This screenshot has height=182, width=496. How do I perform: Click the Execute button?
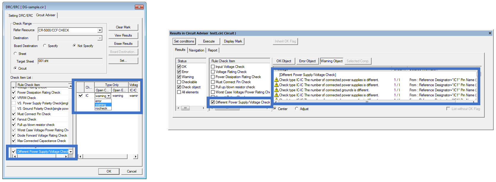pyautogui.click(x=209, y=41)
